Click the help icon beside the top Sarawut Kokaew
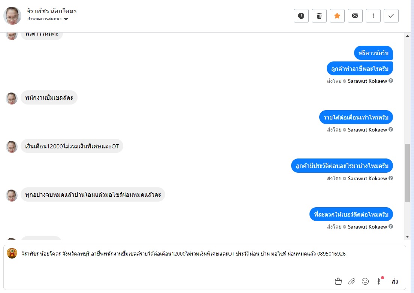414x293 pixels. (x=391, y=81)
